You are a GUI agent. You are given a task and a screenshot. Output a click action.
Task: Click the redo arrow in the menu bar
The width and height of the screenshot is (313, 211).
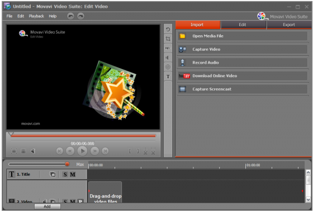click(x=80, y=16)
